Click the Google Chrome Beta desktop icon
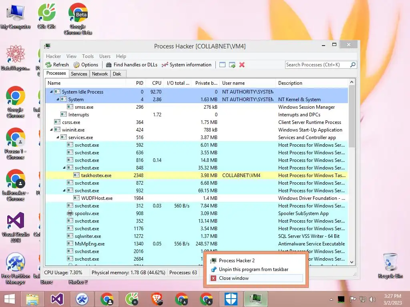 coord(78,19)
